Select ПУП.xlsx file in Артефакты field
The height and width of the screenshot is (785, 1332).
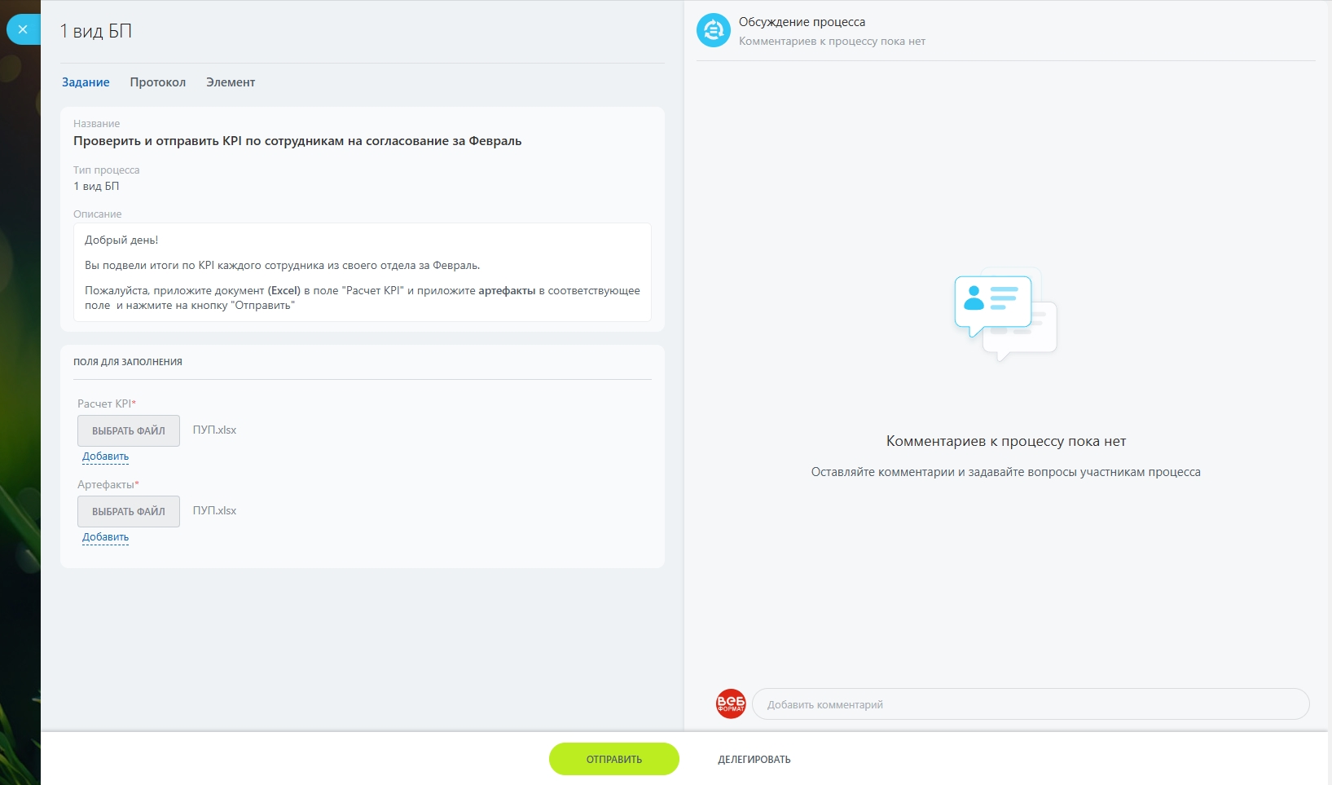pos(214,511)
